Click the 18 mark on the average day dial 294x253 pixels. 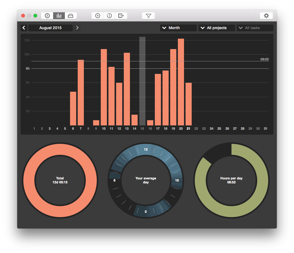pyautogui.click(x=177, y=180)
